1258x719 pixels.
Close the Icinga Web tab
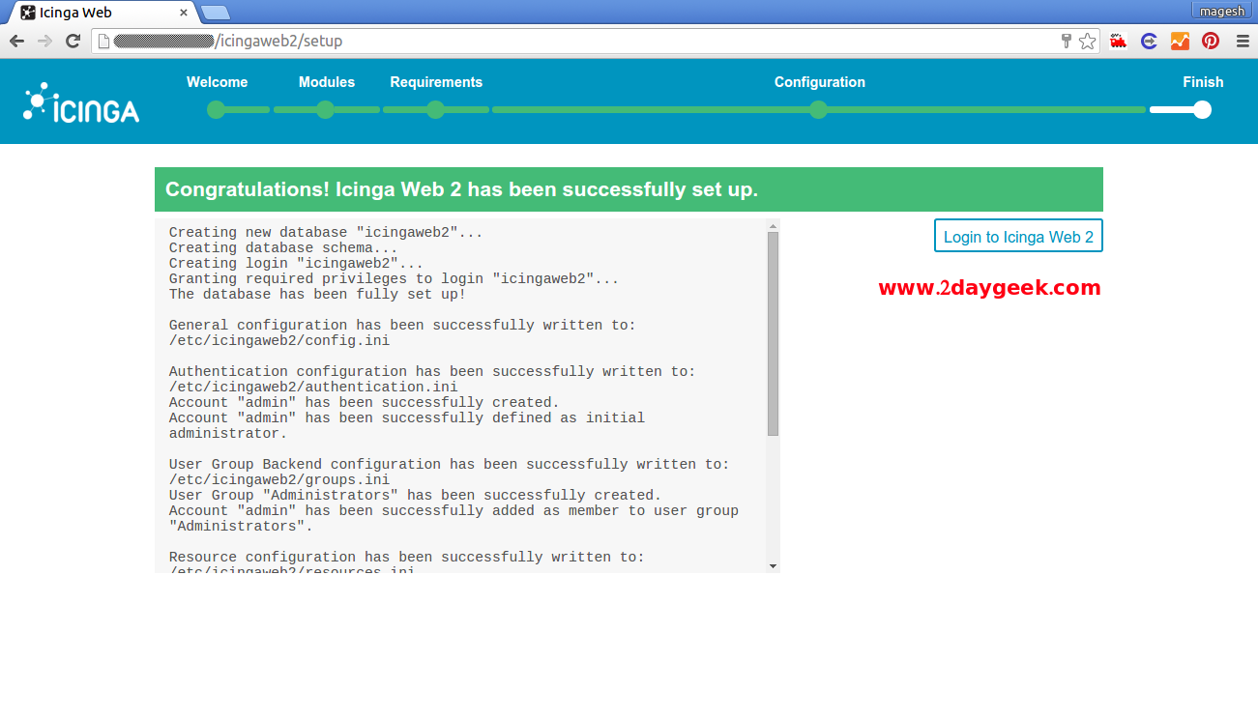[x=185, y=13]
